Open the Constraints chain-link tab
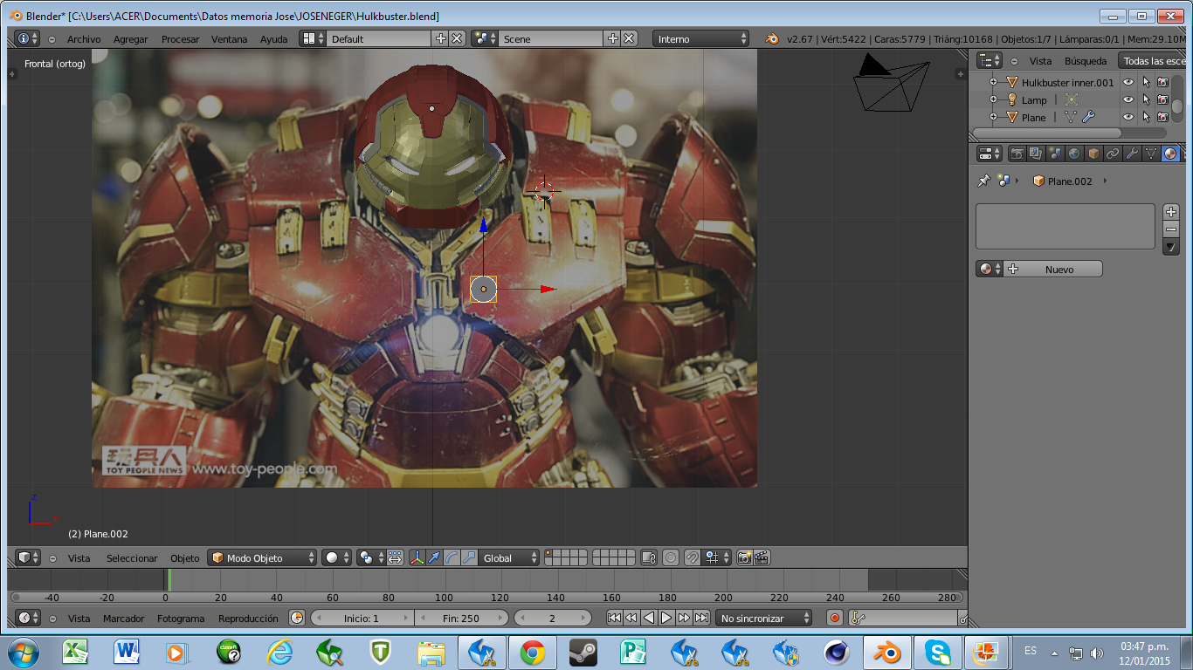This screenshot has height=670, width=1193. point(1113,154)
